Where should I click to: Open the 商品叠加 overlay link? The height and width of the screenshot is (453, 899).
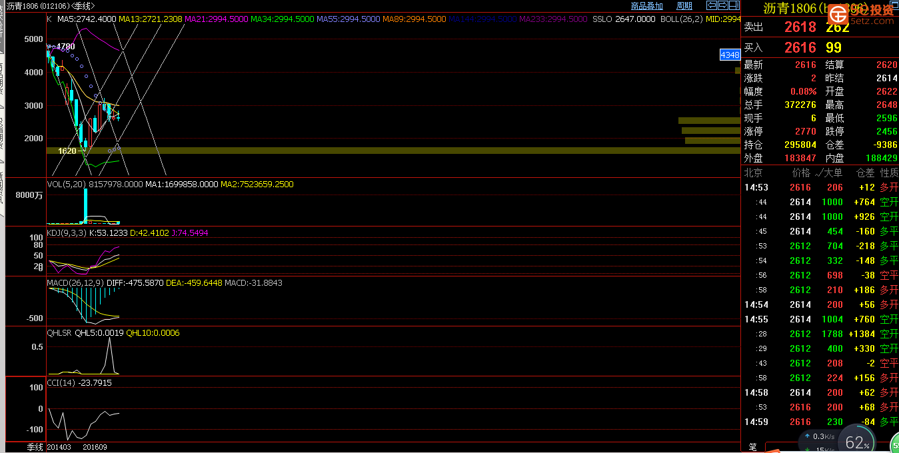coord(646,6)
